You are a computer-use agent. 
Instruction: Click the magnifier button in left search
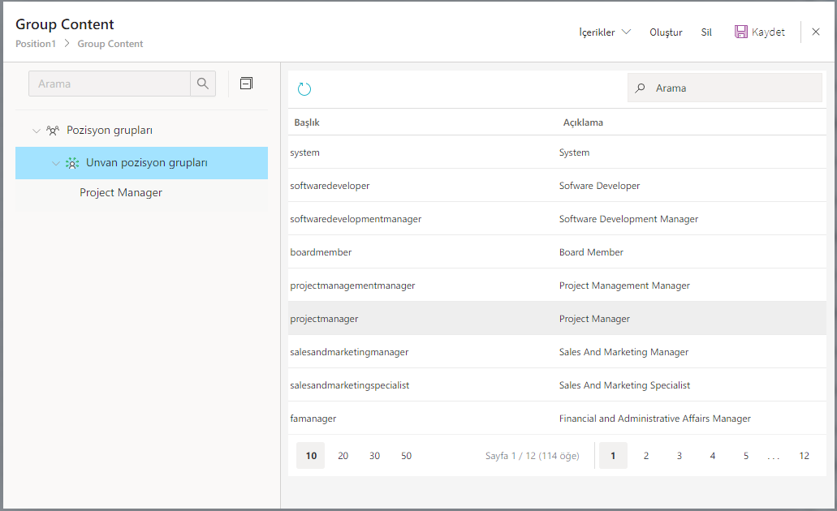[203, 84]
